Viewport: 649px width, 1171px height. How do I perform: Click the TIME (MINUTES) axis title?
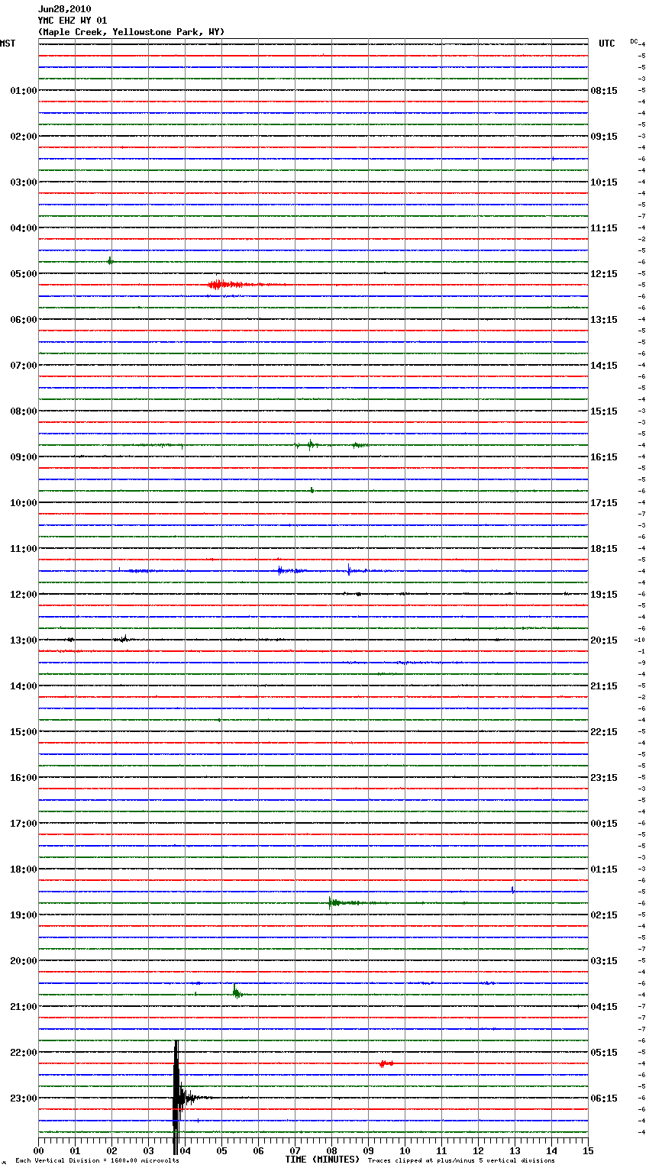tap(322, 1160)
